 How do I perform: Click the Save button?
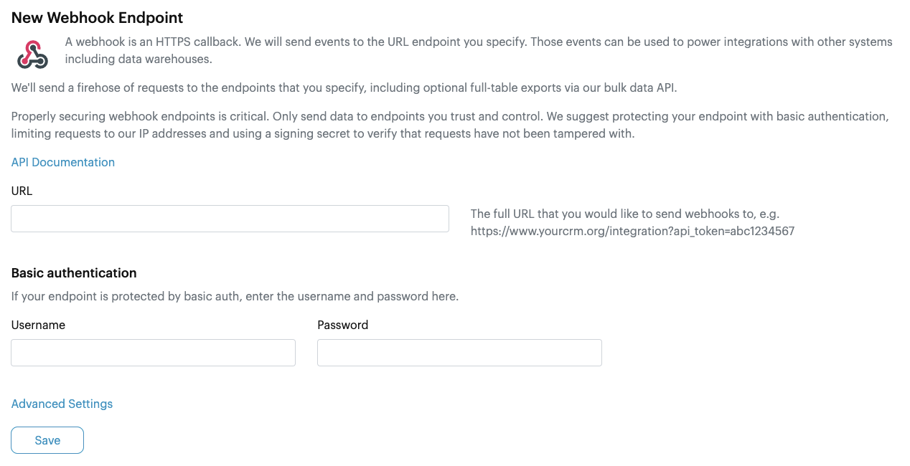coord(47,440)
